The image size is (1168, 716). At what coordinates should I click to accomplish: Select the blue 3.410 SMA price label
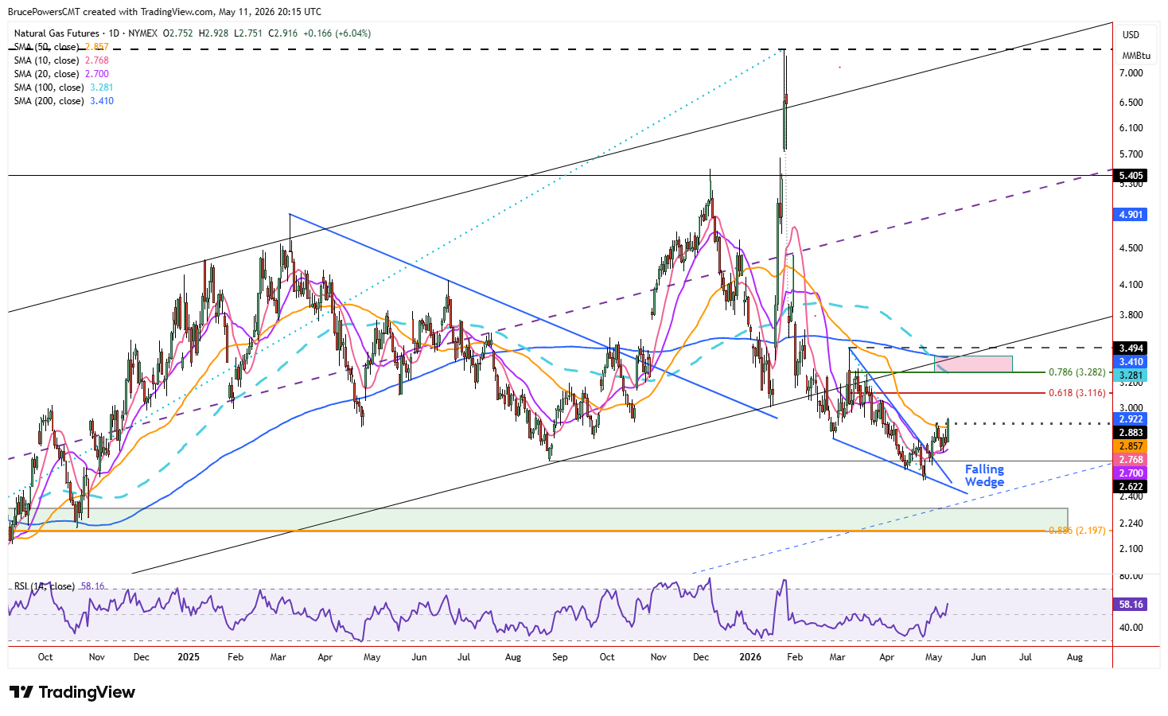click(1131, 362)
